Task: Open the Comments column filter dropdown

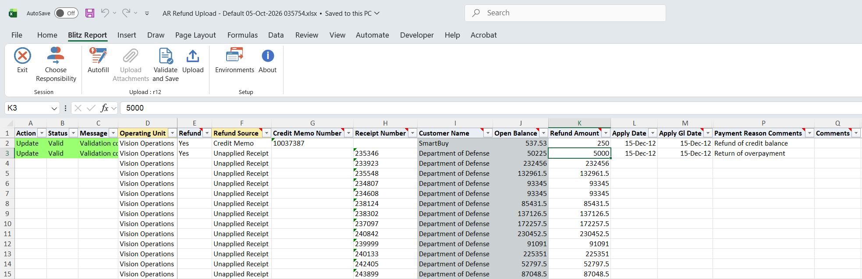Action: [856, 133]
